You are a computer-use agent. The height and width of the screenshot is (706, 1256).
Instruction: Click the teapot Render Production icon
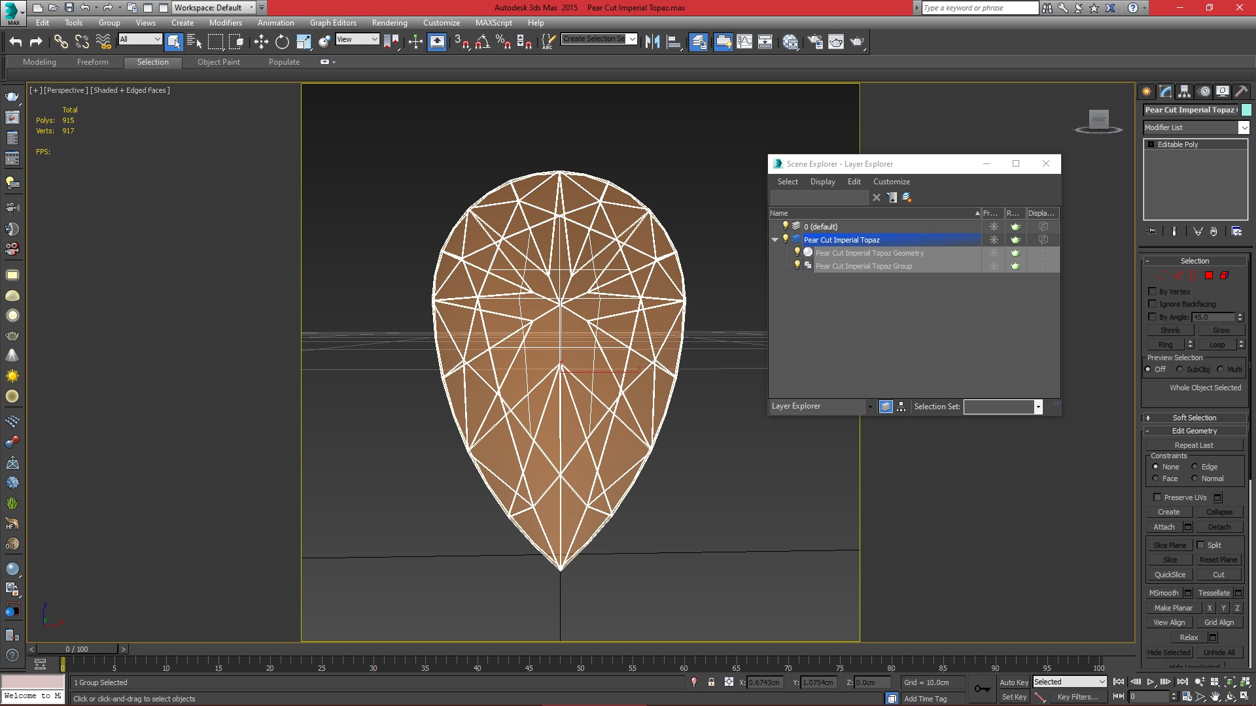click(x=857, y=42)
